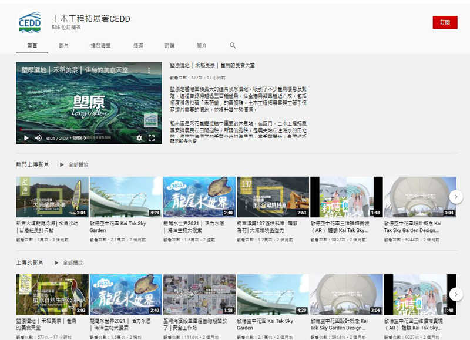
Task: Open the 2:53 將軍澳第137區 video thumbnail
Action: click(x=273, y=197)
